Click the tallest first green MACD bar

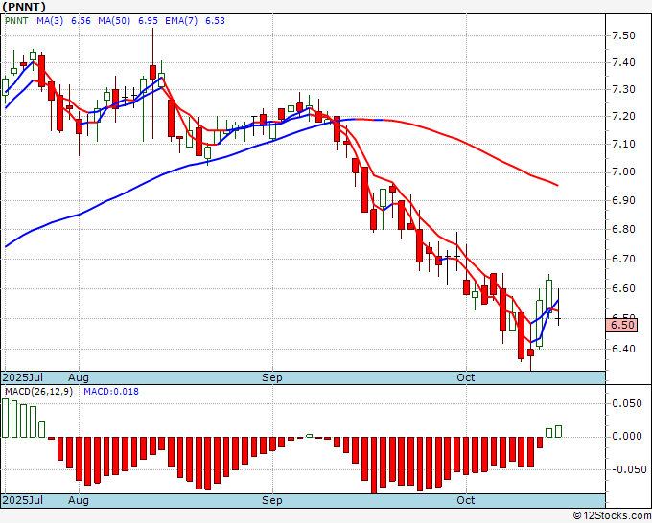[6, 418]
